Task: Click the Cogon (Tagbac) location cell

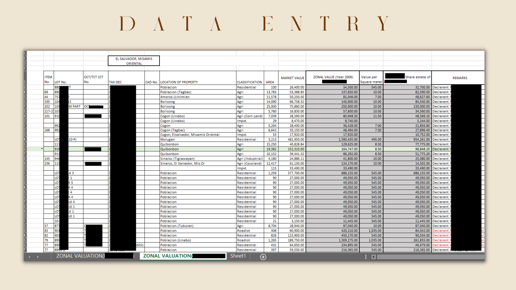Action: click(198, 130)
